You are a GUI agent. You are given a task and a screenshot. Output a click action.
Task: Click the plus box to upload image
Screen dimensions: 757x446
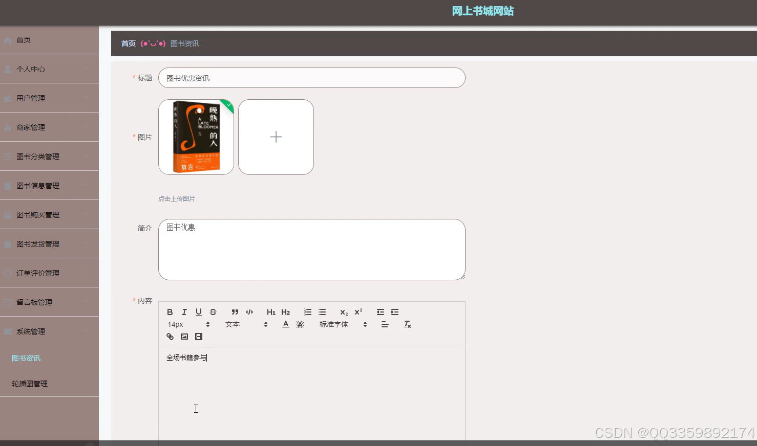coord(276,137)
